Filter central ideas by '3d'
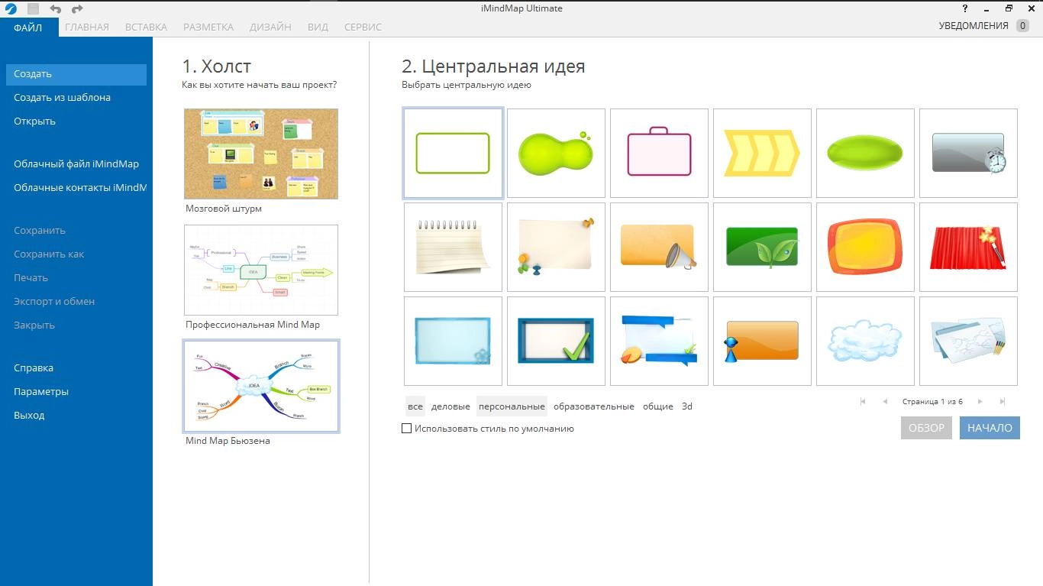This screenshot has height=586, width=1043. coord(687,406)
